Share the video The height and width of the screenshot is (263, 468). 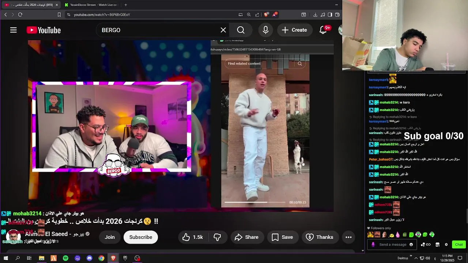coord(246,237)
